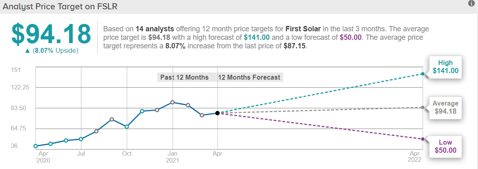Click the Average $94.18 forecast label

tap(445, 108)
